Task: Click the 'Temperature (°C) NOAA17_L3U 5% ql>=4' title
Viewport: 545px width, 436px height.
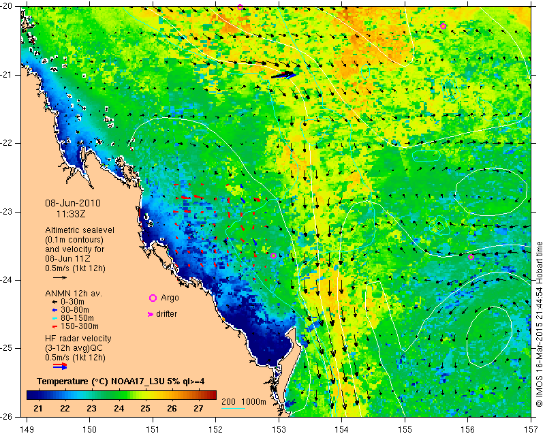Action: tap(121, 381)
